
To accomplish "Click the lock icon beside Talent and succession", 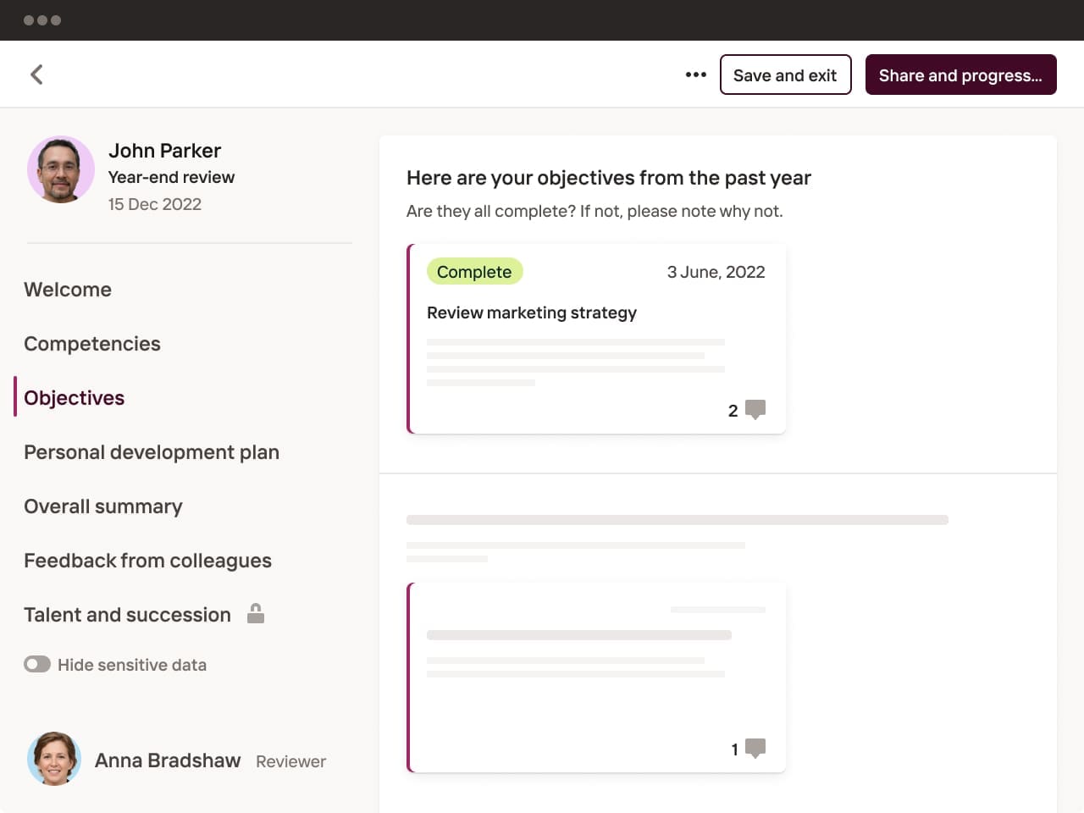I will tap(256, 613).
